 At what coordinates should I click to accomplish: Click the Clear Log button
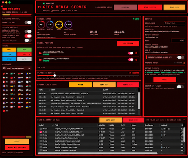128,85
